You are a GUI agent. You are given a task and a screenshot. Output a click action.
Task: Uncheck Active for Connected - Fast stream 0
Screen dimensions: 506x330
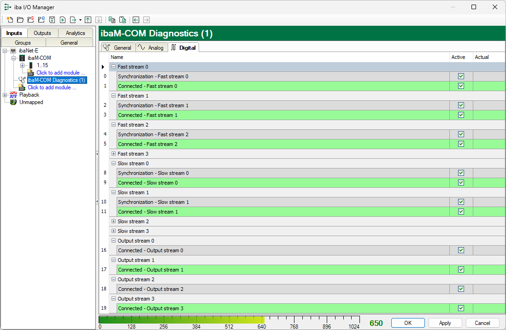(461, 86)
